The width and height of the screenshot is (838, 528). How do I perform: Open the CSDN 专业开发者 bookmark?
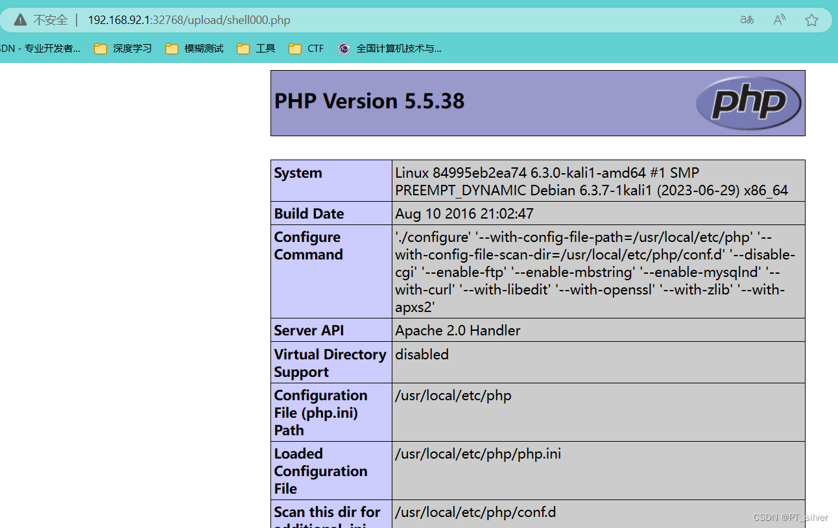coord(40,49)
